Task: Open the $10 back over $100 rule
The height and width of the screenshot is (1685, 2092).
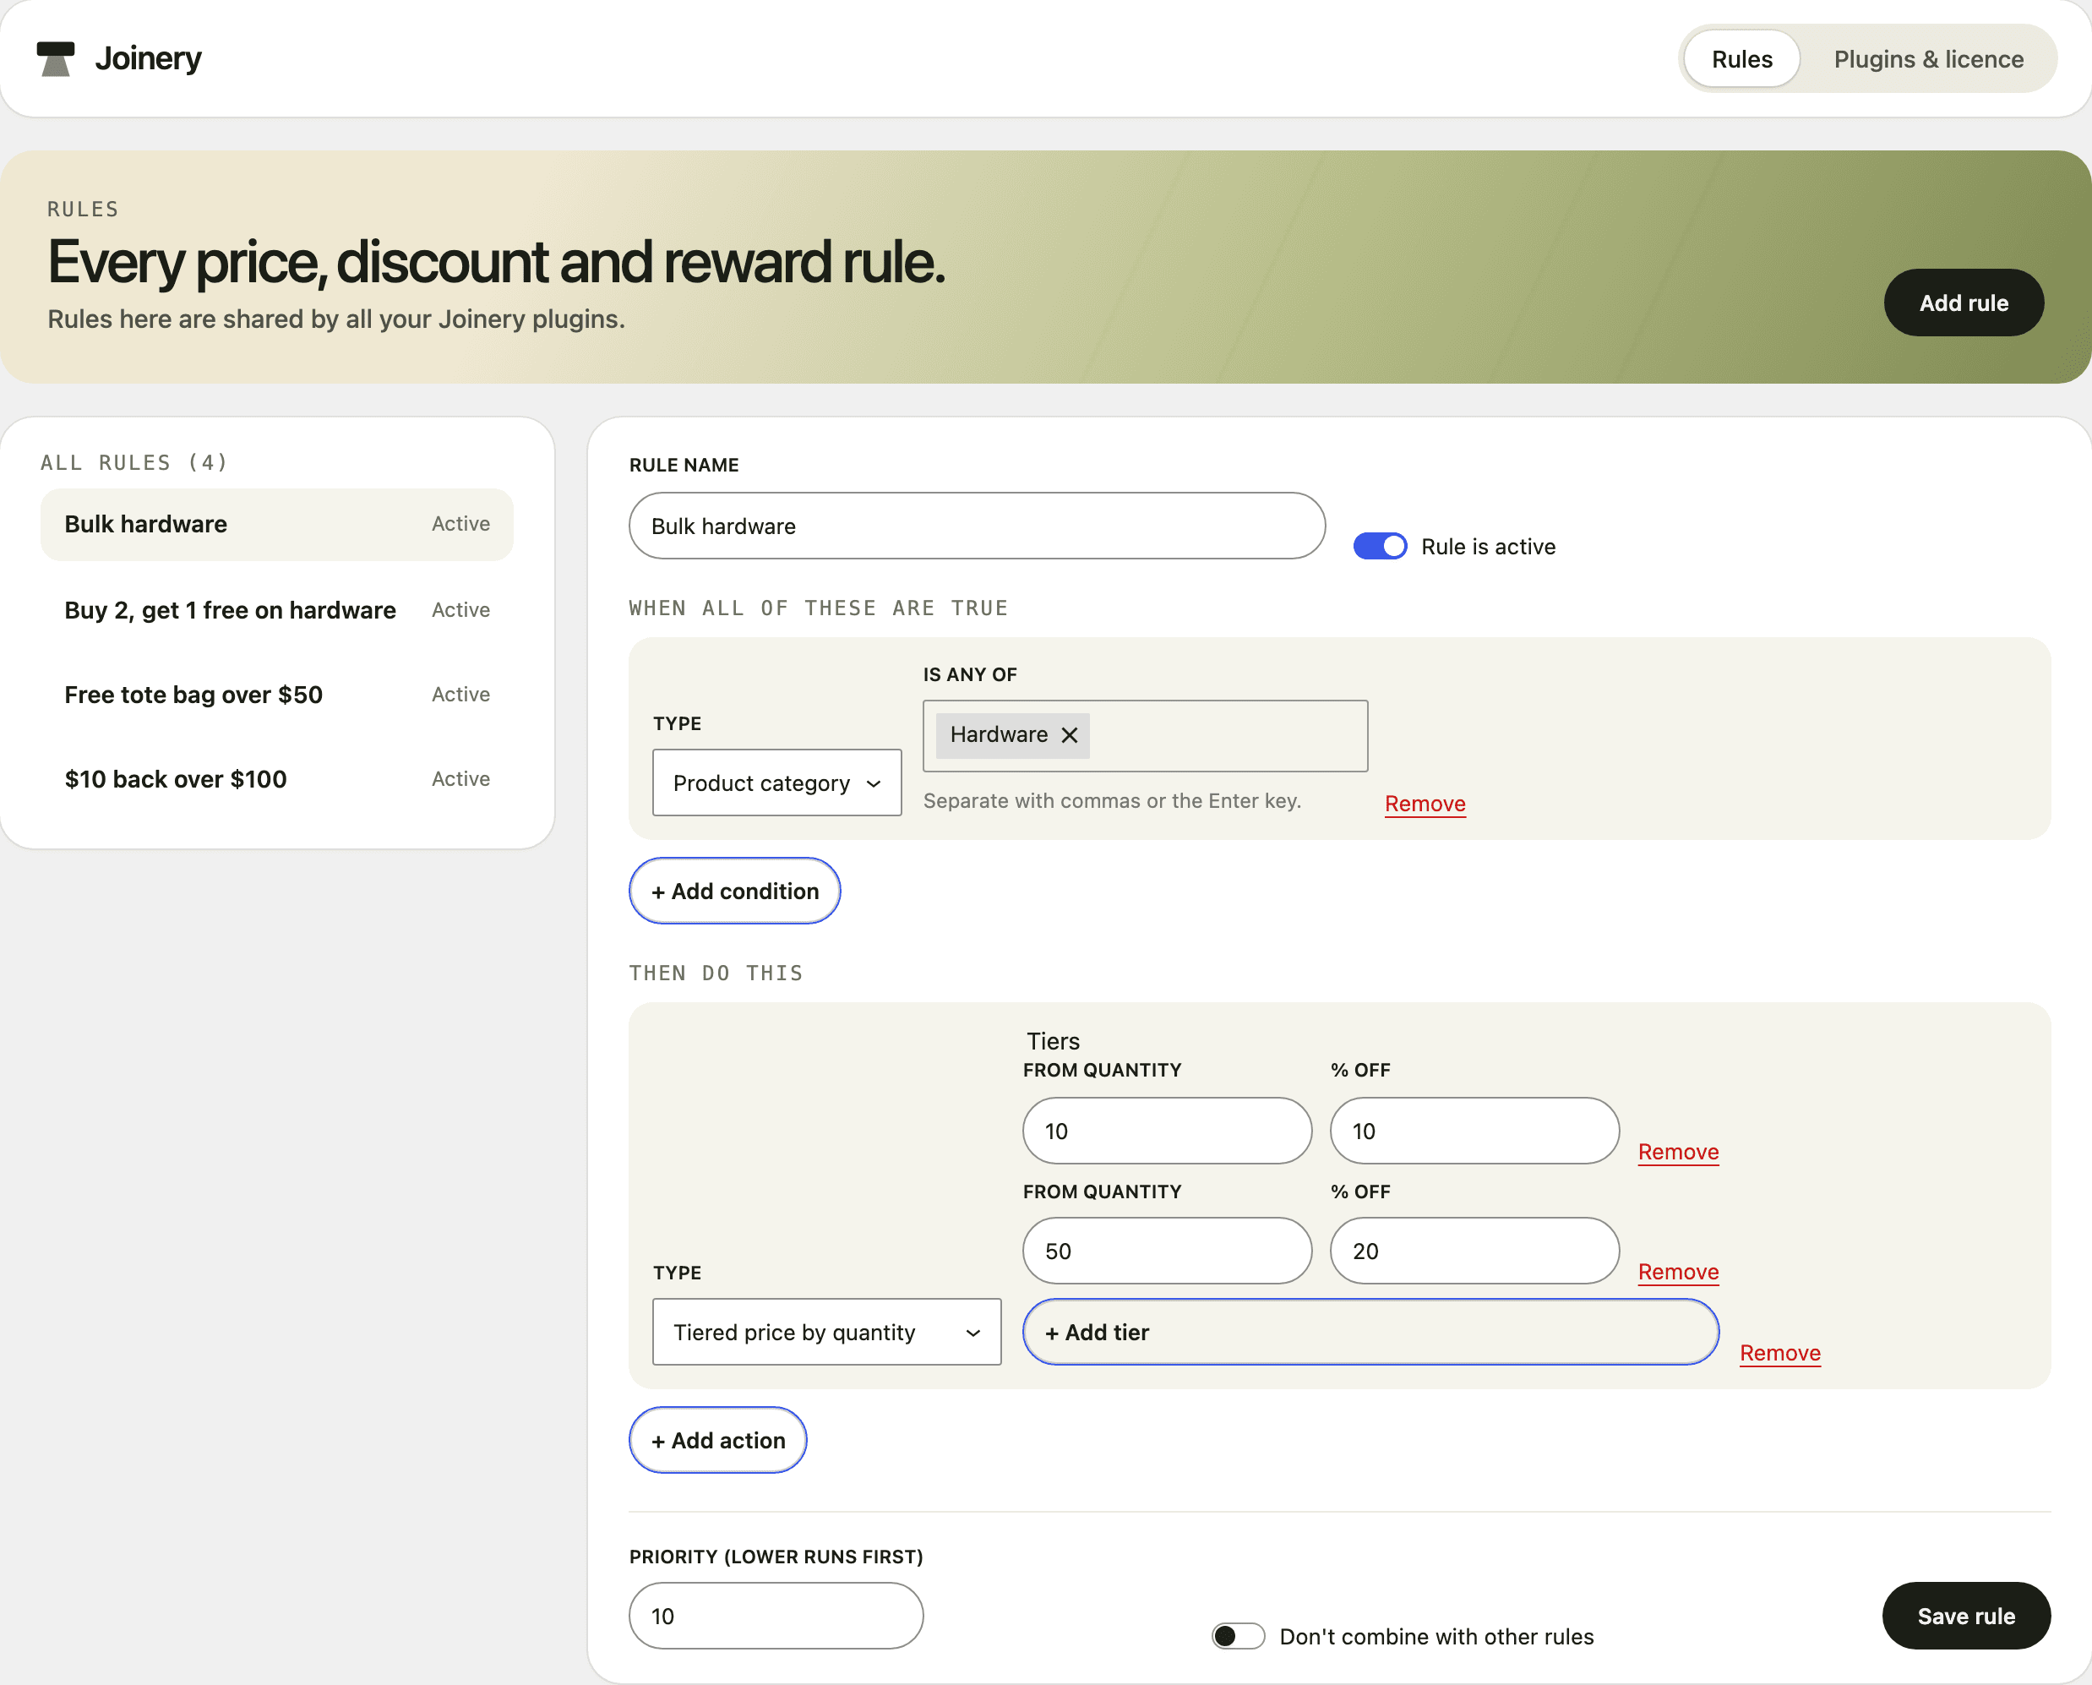Action: 276,779
